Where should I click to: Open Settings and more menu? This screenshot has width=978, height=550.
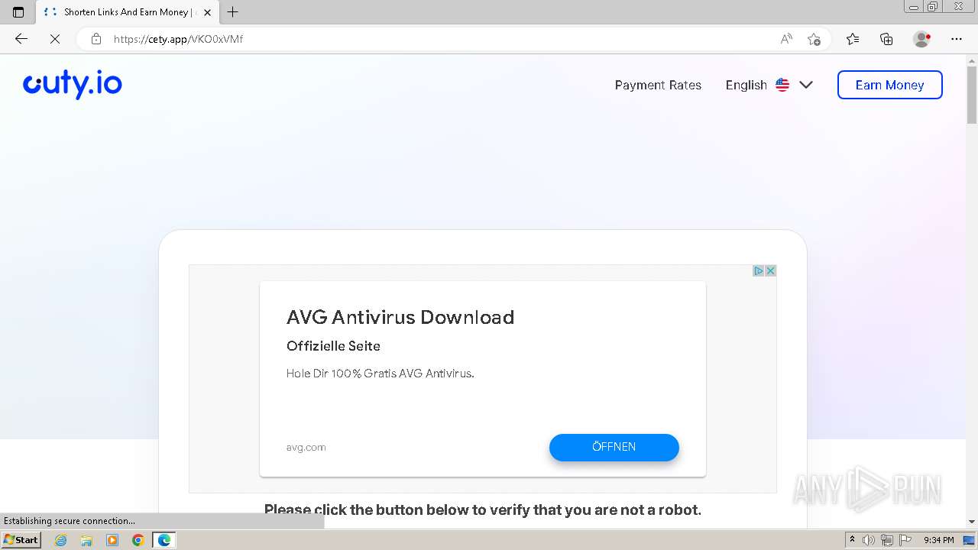tap(957, 39)
